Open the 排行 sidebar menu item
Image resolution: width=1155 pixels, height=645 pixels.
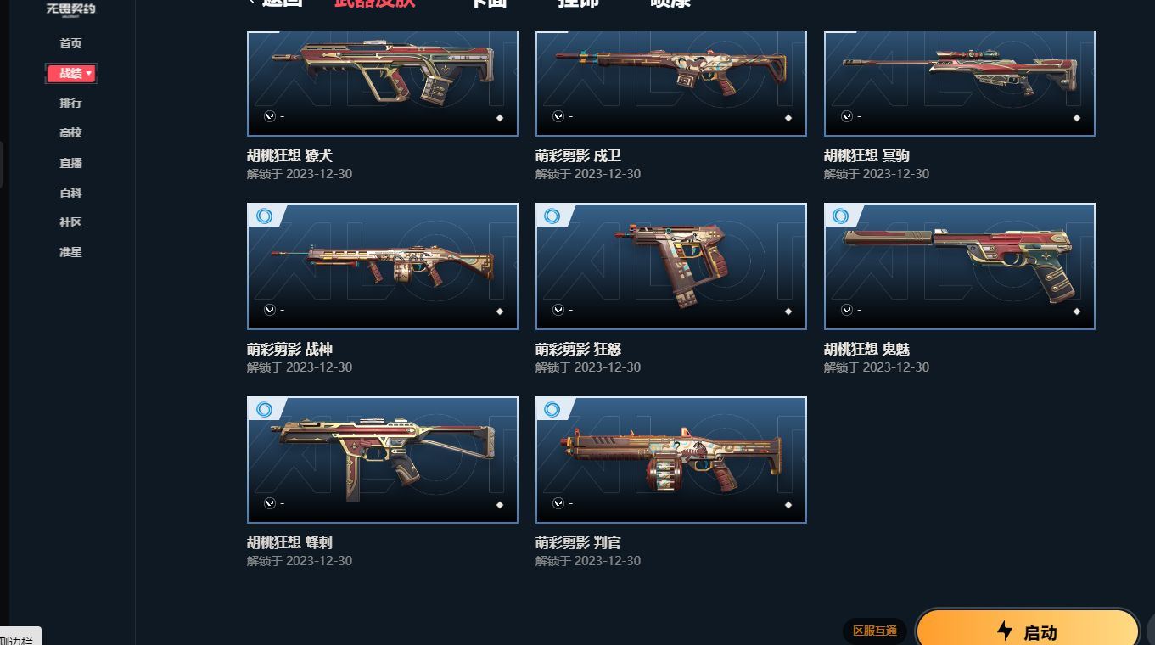click(70, 103)
